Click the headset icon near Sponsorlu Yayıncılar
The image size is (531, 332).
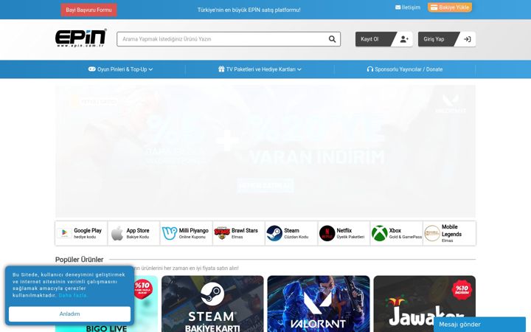370,69
